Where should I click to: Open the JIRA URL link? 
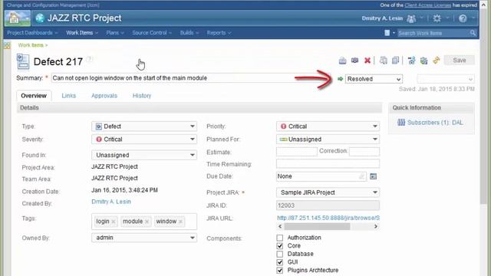[328, 218]
